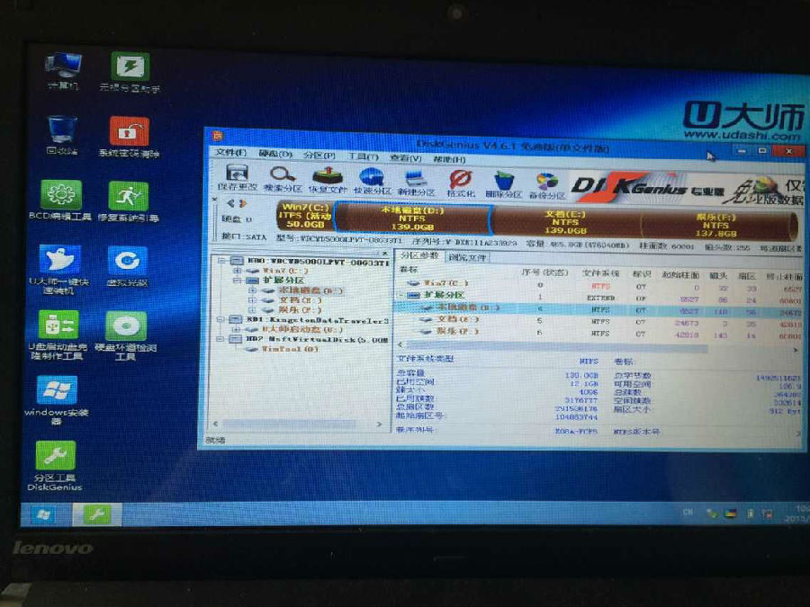Click the 序号(状态) column header
The height and width of the screenshot is (607, 810).
pos(544,272)
